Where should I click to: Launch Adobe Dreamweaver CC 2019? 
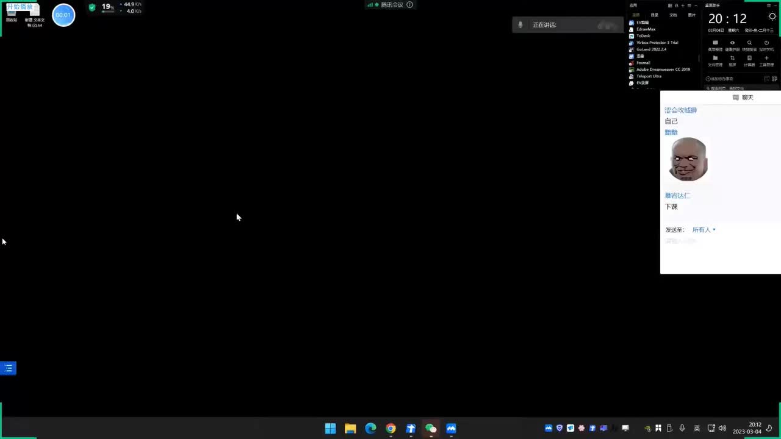coord(663,70)
